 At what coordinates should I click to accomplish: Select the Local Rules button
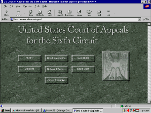(83, 58)
